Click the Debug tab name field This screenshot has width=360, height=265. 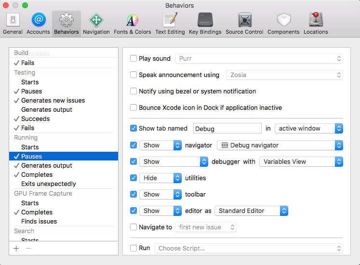coord(227,129)
